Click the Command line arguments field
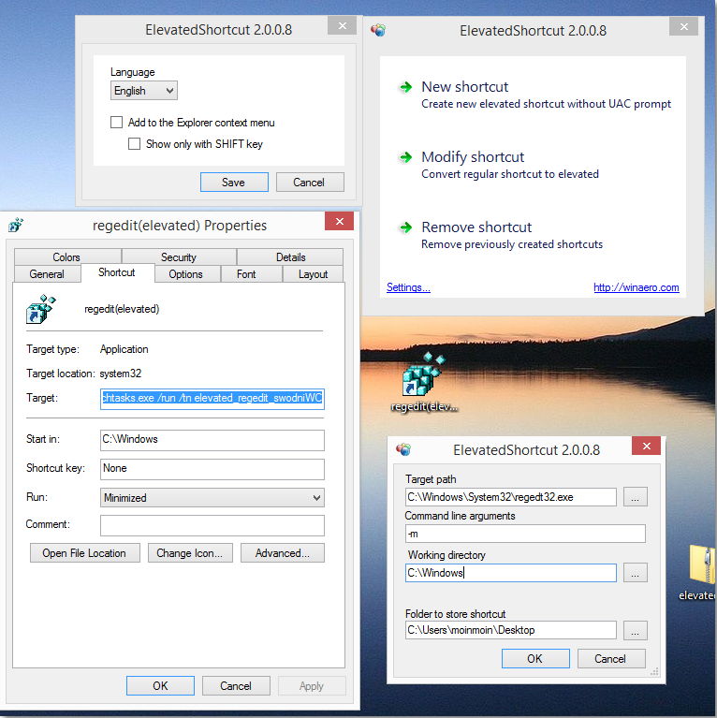Screen dimensions: 717x718 tap(525, 534)
